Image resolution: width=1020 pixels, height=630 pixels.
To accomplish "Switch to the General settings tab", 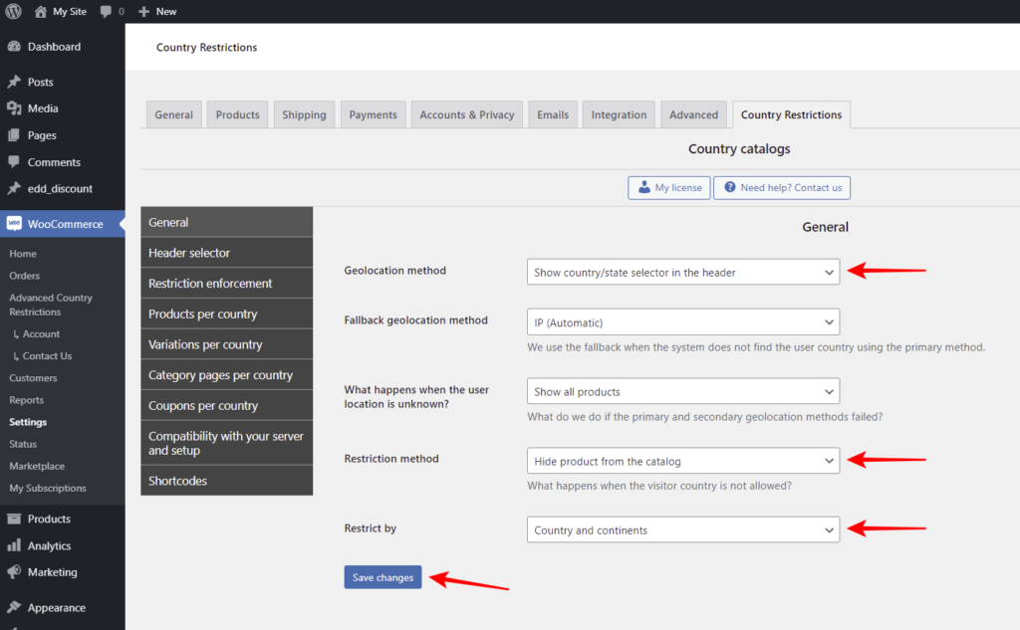I will [173, 114].
